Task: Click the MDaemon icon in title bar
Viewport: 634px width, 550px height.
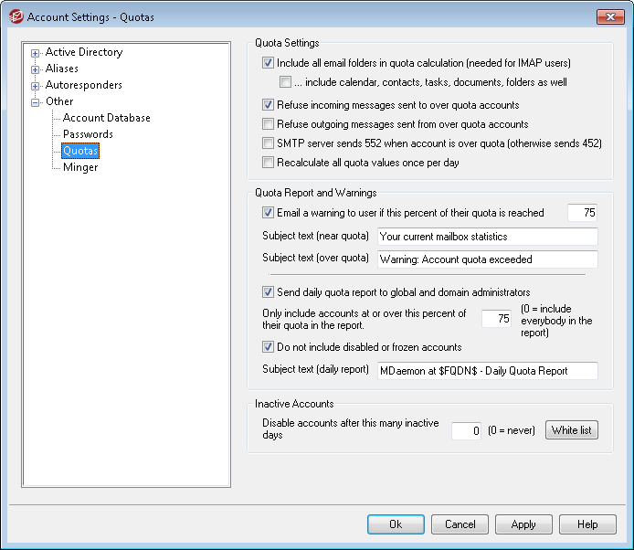Action: coord(15,16)
